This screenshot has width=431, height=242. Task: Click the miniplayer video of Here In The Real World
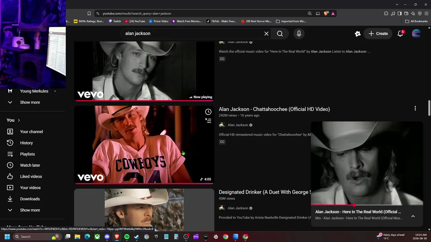(367, 163)
